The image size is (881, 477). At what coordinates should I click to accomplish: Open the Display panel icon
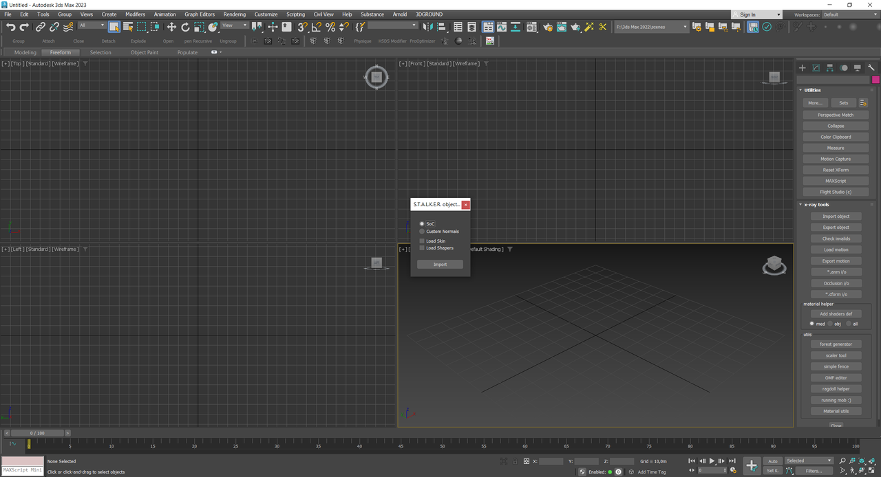click(x=858, y=67)
